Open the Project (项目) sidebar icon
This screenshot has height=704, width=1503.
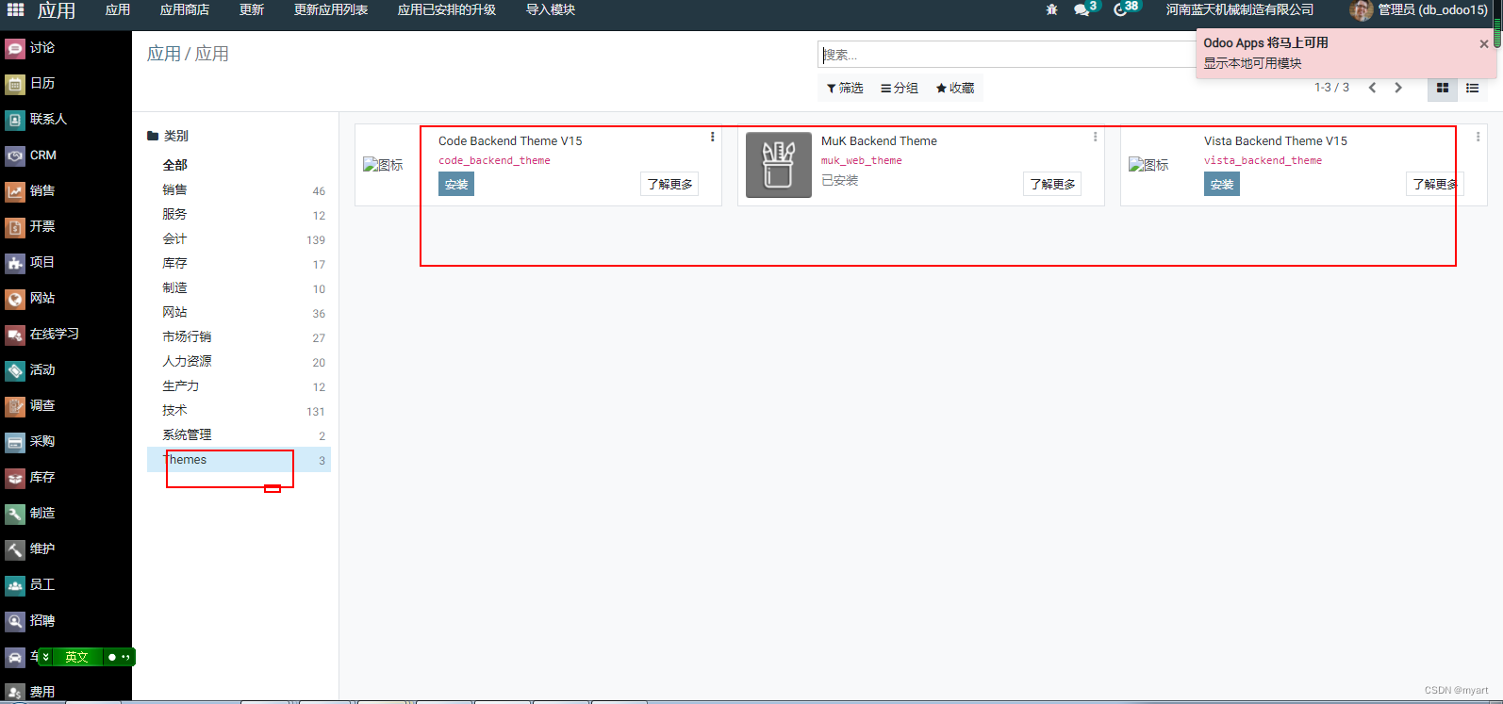pos(15,263)
